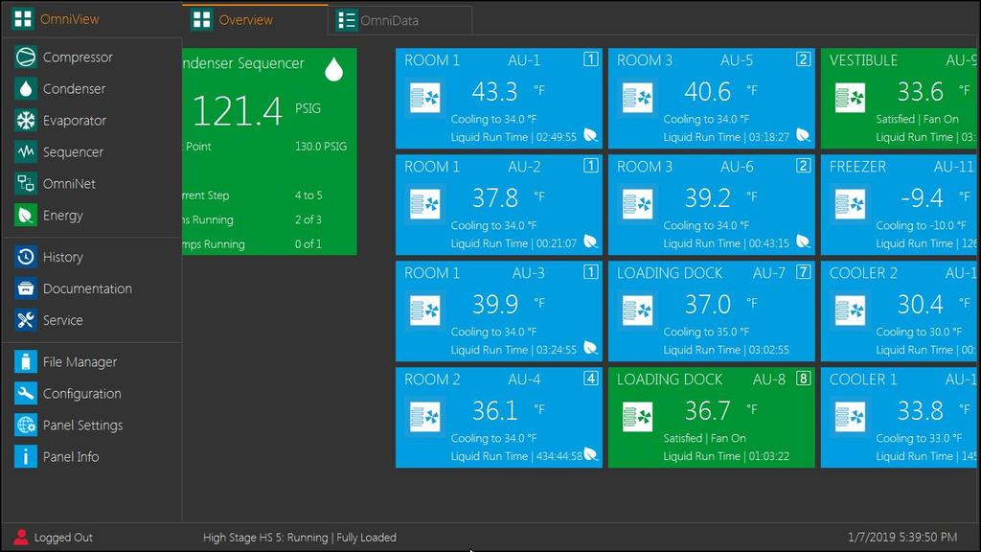Viewport: 981px width, 552px height.
Task: Open Panel Settings in the menu
Action: pyautogui.click(x=82, y=425)
